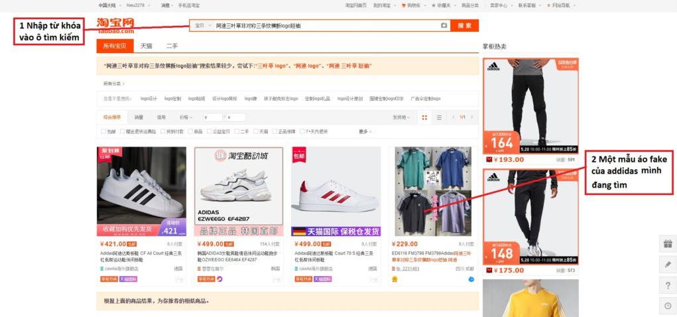Open the Adidas CF All Court item title
Screen dimensions: 677x317
point(141,257)
